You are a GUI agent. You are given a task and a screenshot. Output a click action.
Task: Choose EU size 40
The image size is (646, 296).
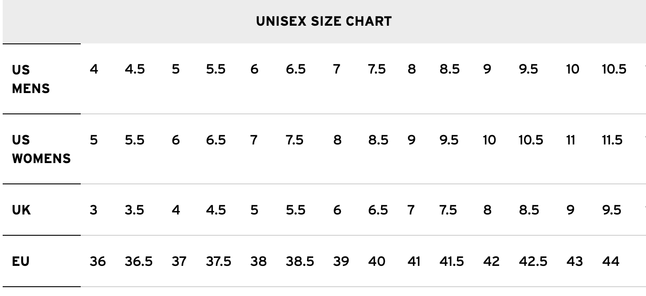(x=377, y=261)
